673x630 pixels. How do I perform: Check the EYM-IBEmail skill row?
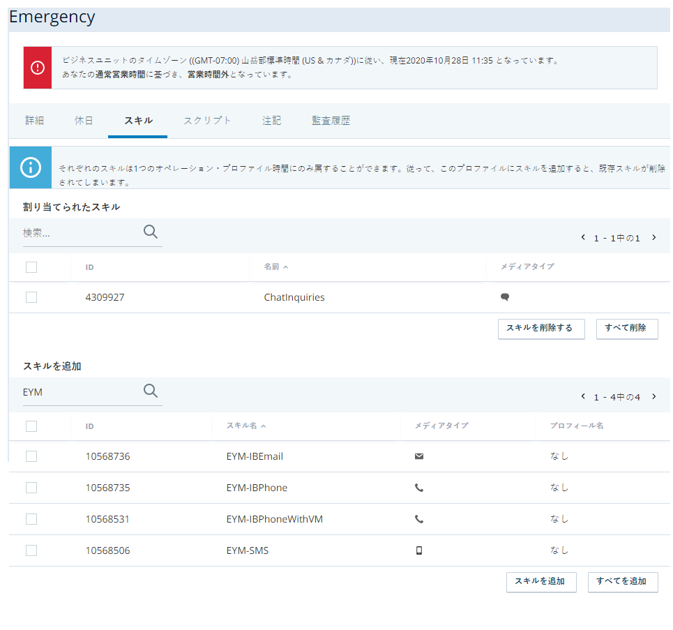point(31,456)
